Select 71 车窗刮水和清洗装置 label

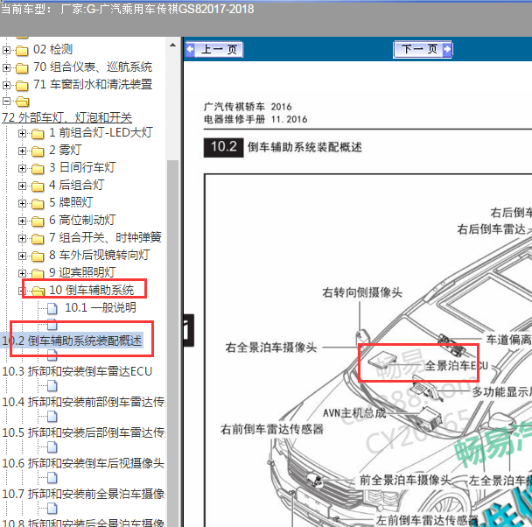point(93,85)
